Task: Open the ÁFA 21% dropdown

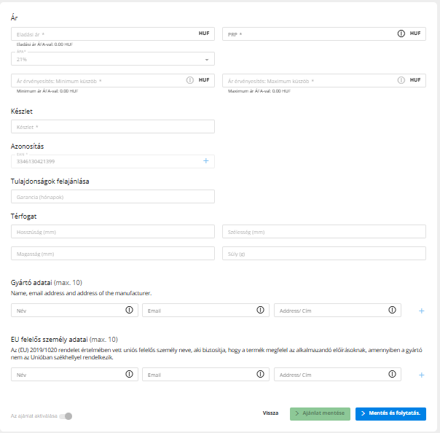Action: point(113,59)
